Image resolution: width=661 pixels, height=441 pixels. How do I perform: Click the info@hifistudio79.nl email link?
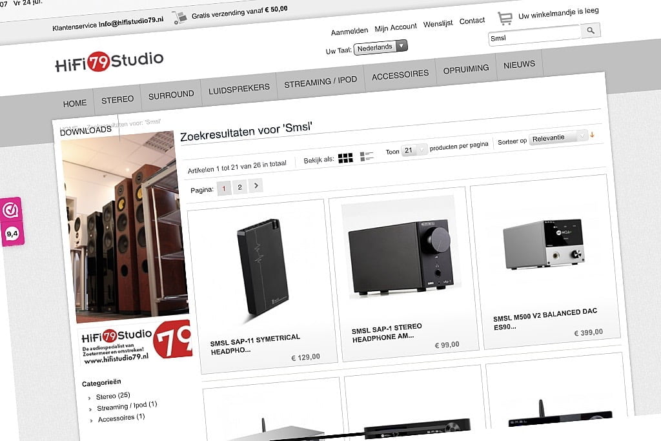[x=131, y=22]
